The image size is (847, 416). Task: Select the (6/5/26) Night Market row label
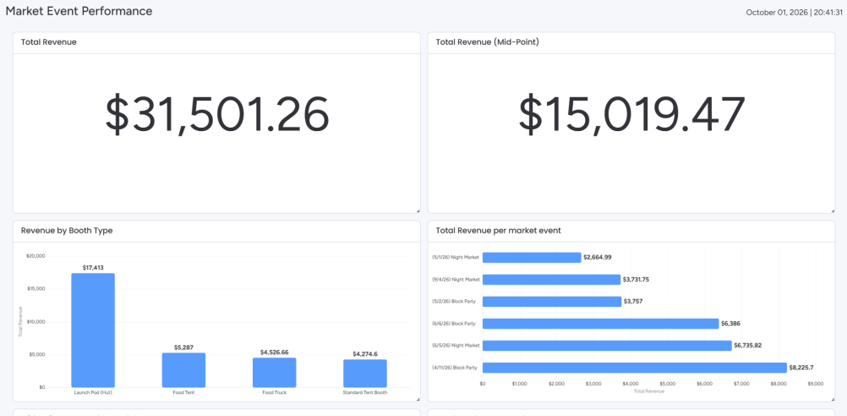click(456, 346)
